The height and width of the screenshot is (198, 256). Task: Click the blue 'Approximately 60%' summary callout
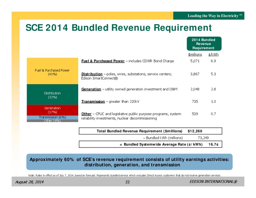tap(129, 162)
